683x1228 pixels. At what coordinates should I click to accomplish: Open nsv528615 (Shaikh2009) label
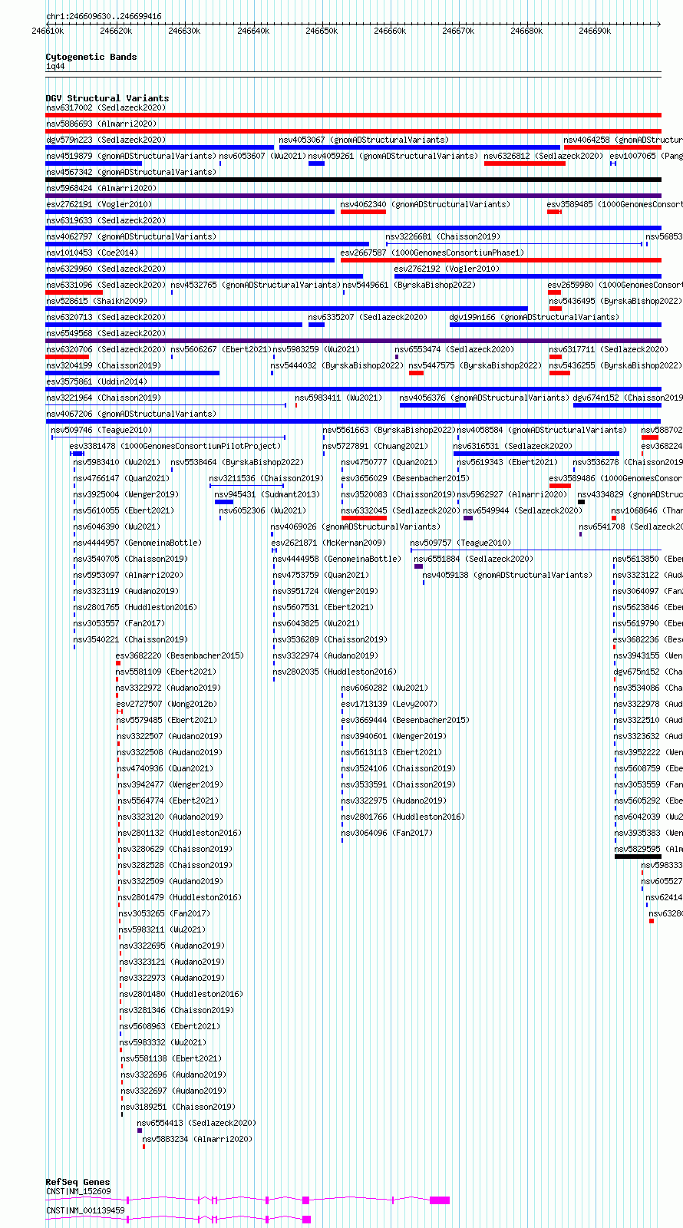point(96,301)
